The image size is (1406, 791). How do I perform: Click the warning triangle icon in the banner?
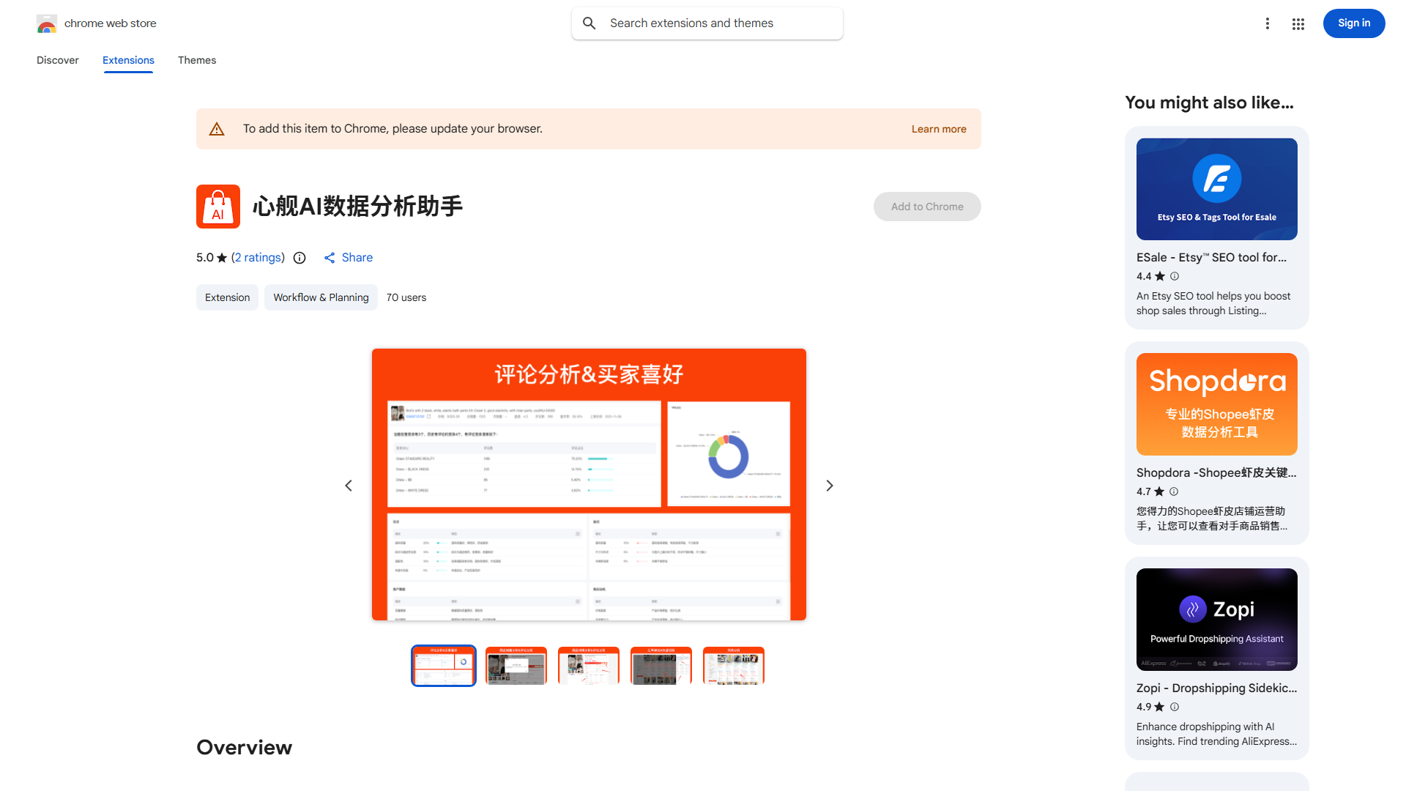[217, 128]
